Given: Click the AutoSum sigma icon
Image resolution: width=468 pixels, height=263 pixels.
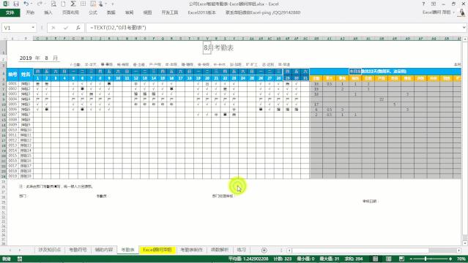Looking at the screenshot, I should point(73,4).
